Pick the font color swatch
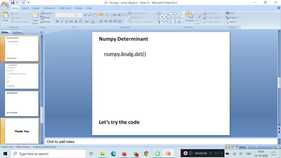This screenshot has height=158, width=281. [93, 22]
